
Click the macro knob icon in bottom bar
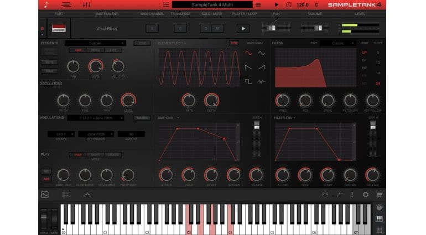[325, 195]
